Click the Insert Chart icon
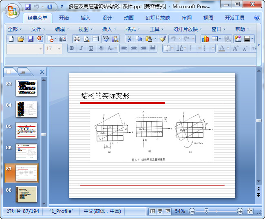Image resolution: width=265 pixels, height=219 pixels. click(x=205, y=39)
